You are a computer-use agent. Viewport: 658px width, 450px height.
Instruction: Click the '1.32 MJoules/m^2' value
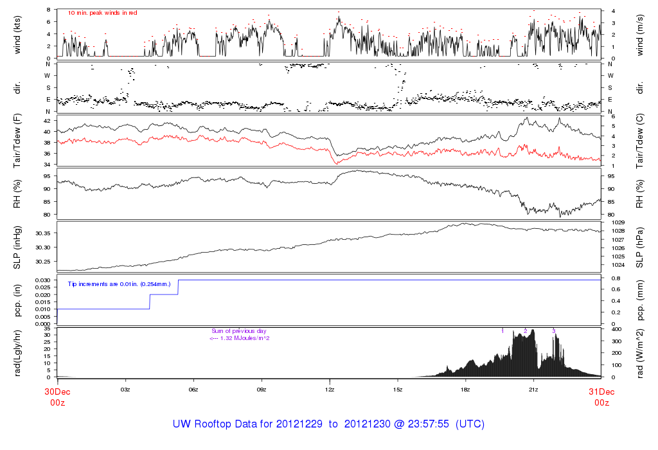point(245,338)
